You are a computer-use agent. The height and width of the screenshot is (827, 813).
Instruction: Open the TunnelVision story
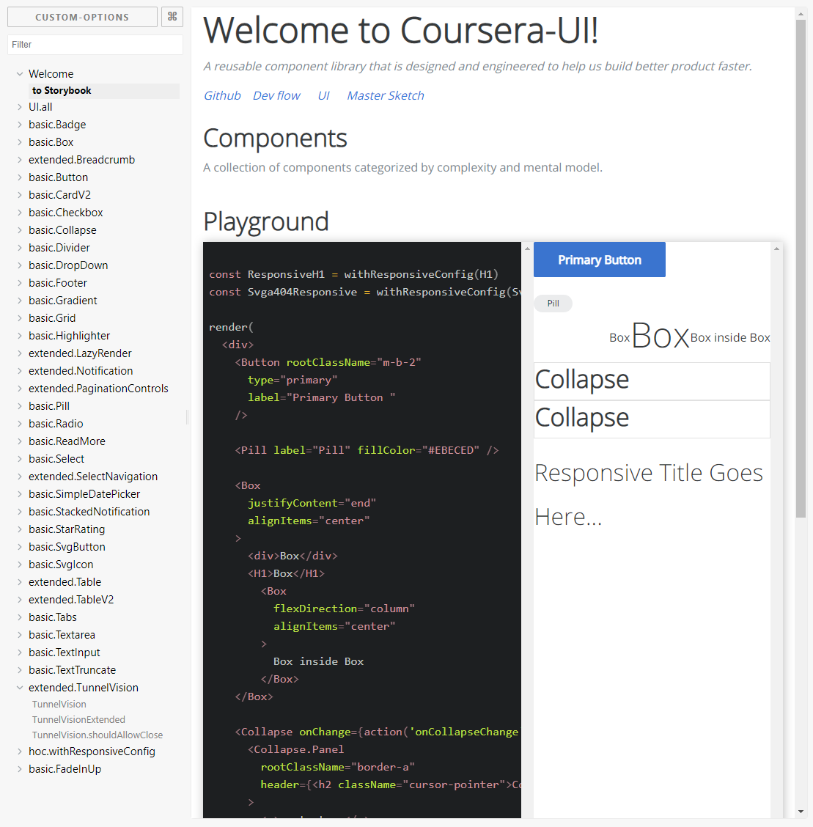tap(59, 704)
